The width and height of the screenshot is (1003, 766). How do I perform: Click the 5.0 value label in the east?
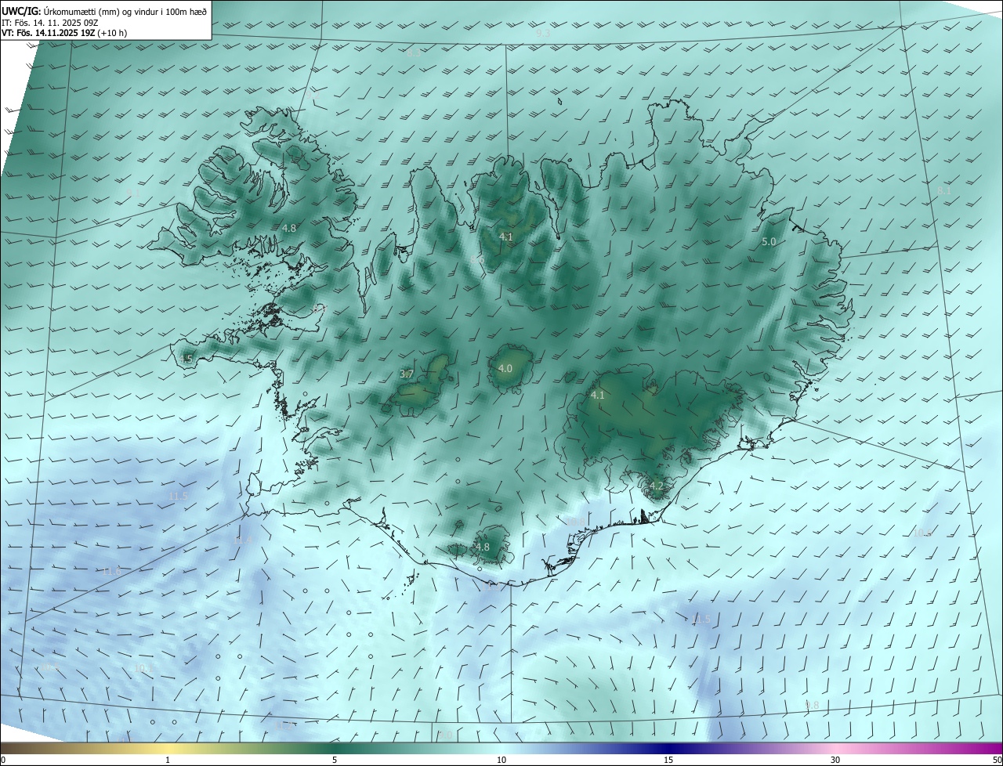769,242
